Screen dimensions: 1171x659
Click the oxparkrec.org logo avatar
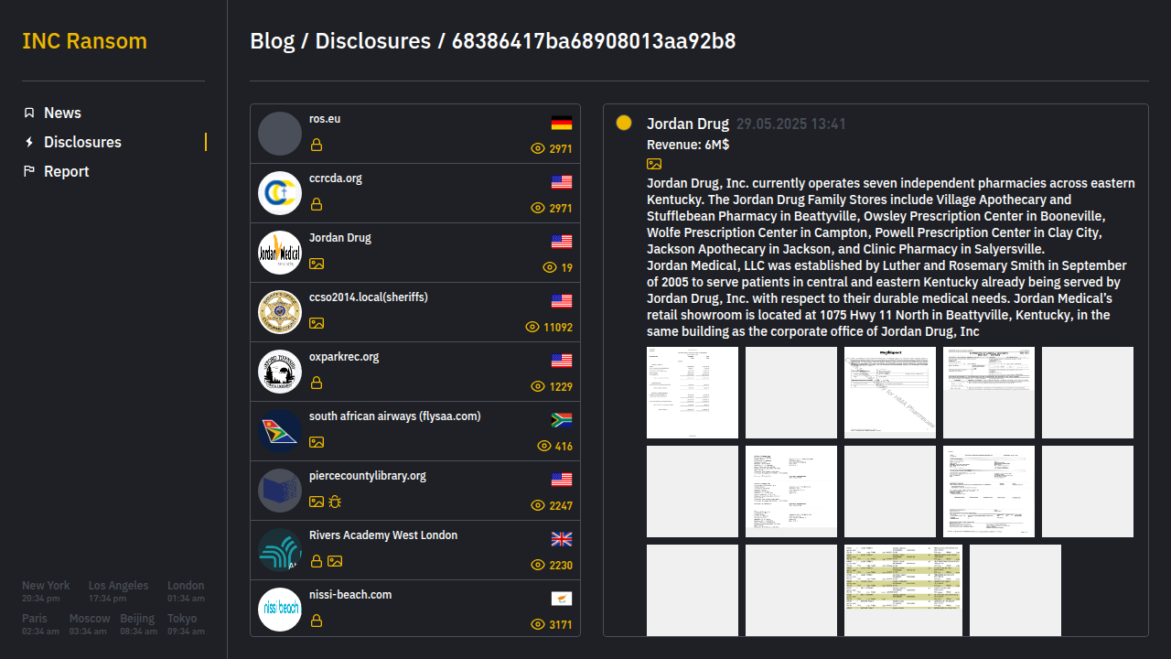click(x=280, y=372)
